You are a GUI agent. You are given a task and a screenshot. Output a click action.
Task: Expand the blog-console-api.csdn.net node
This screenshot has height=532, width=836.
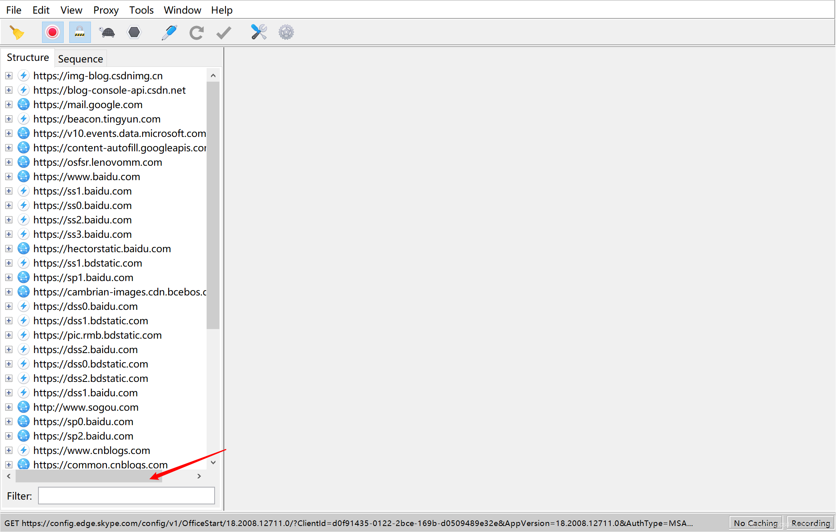pyautogui.click(x=9, y=90)
